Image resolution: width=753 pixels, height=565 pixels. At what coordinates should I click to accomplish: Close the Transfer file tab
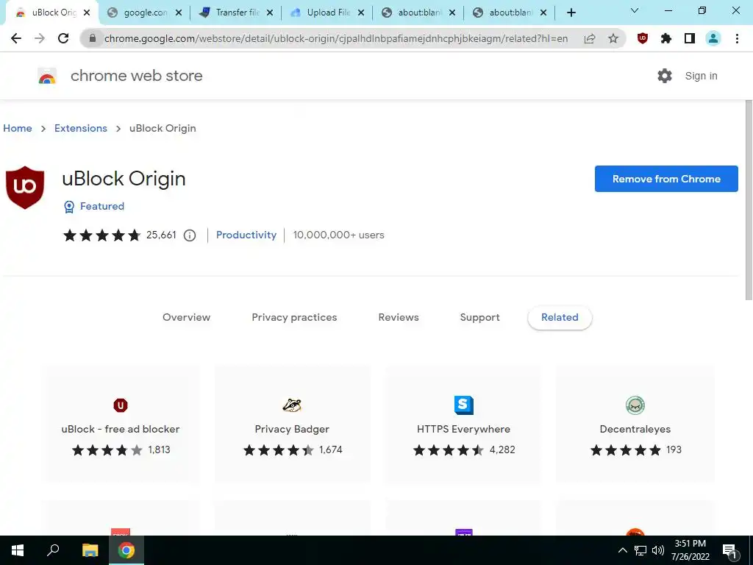pos(270,13)
